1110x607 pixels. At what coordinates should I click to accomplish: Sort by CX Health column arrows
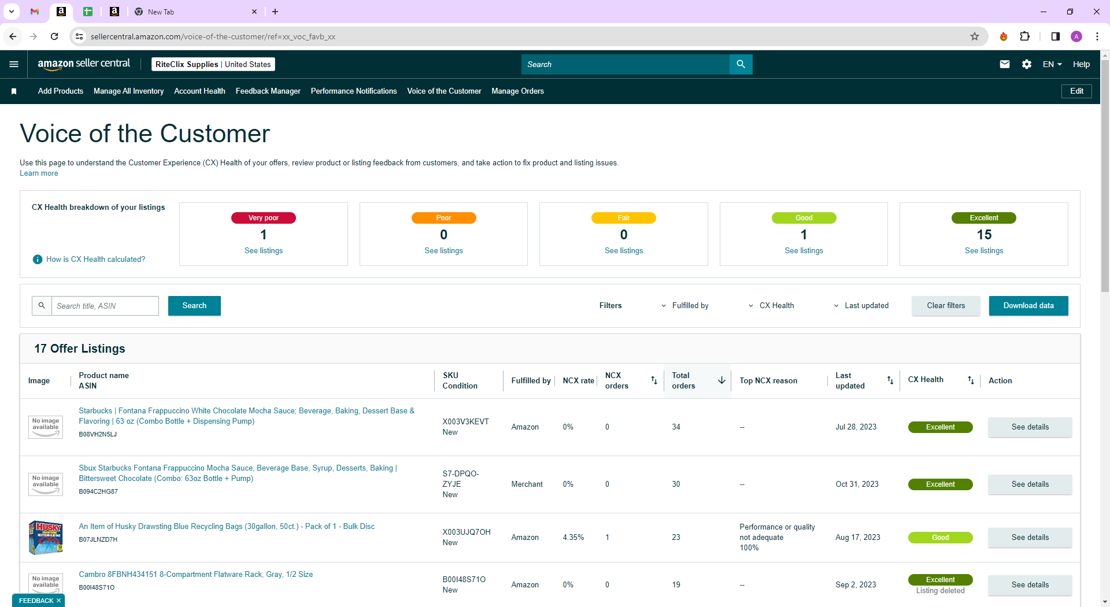click(971, 380)
